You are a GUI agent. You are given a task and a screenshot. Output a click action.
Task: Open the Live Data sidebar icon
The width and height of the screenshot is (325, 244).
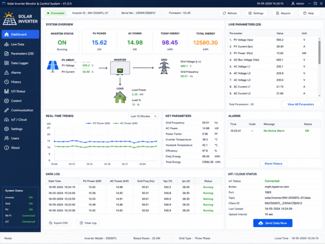[6, 44]
